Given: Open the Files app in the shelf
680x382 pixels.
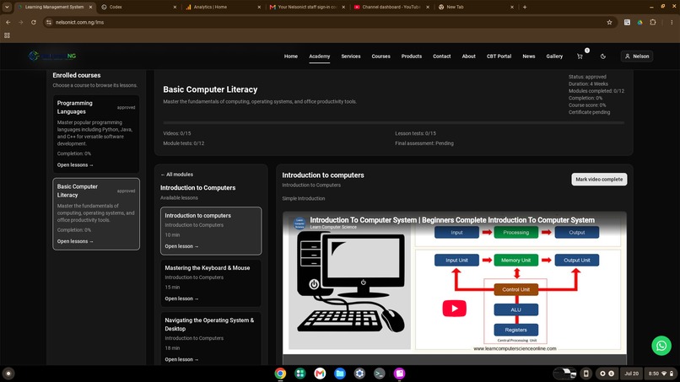Looking at the screenshot, I should [x=339, y=374].
